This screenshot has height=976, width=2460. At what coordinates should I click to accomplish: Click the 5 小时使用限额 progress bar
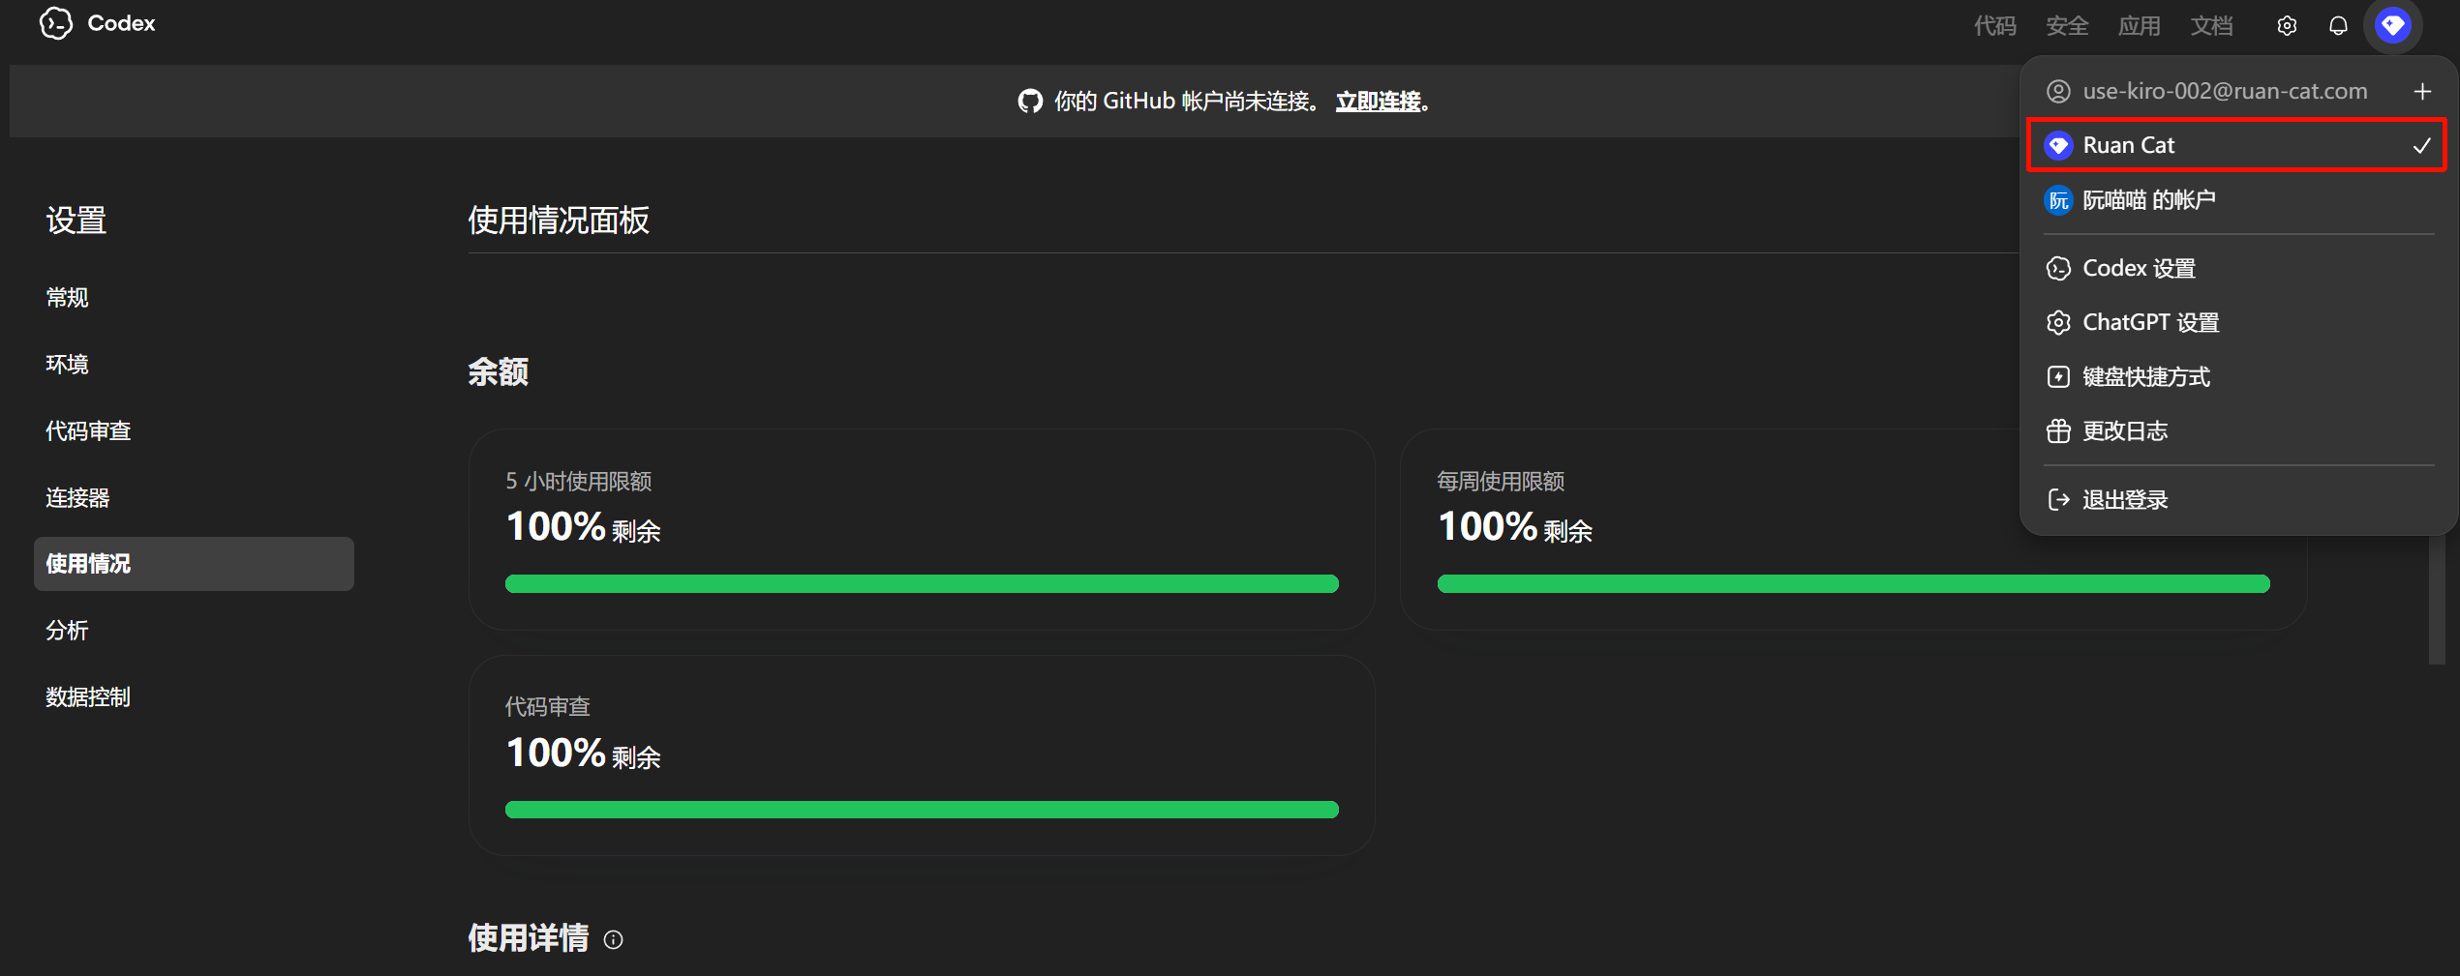[922, 583]
